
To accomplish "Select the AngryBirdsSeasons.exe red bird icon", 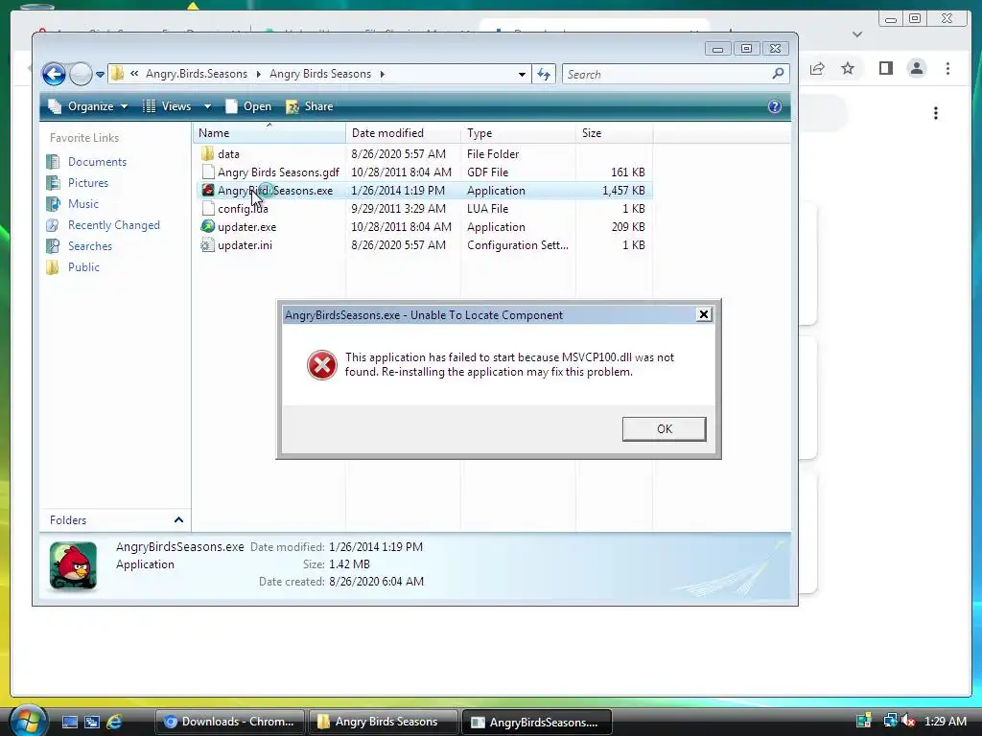I will tap(208, 191).
